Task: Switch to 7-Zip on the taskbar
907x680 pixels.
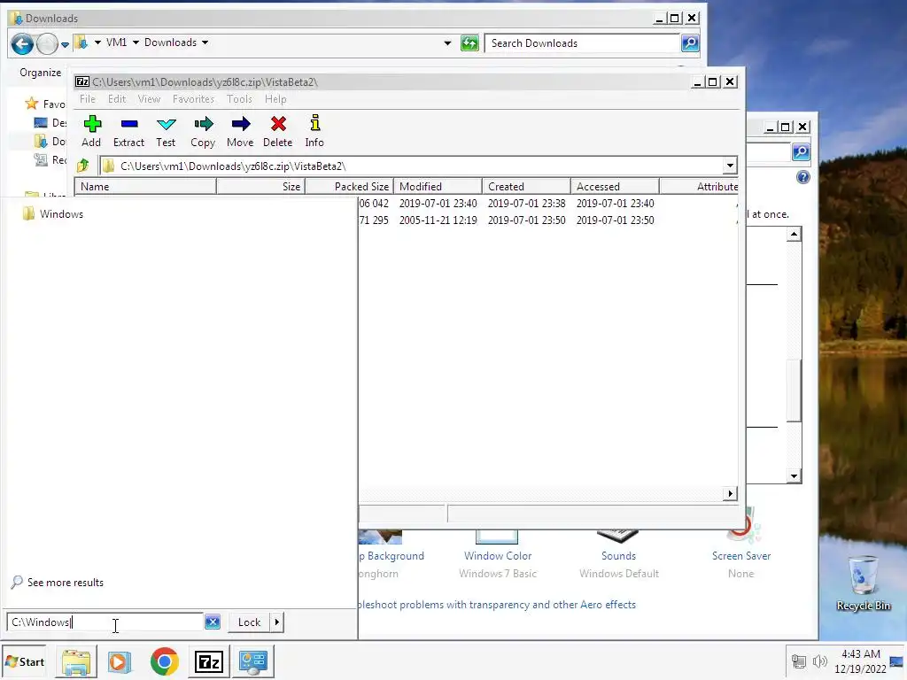Action: point(209,661)
